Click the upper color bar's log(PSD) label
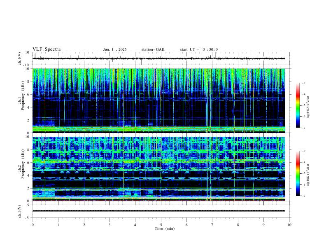This screenshot has width=326, height=252. pos(308,107)
